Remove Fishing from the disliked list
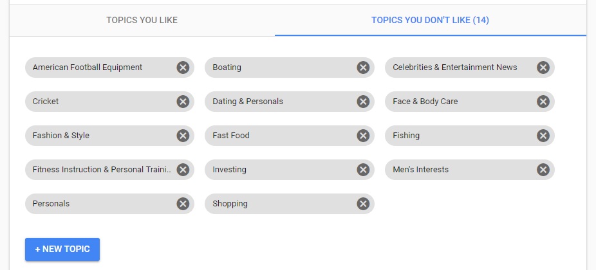596x270 pixels. coord(543,136)
